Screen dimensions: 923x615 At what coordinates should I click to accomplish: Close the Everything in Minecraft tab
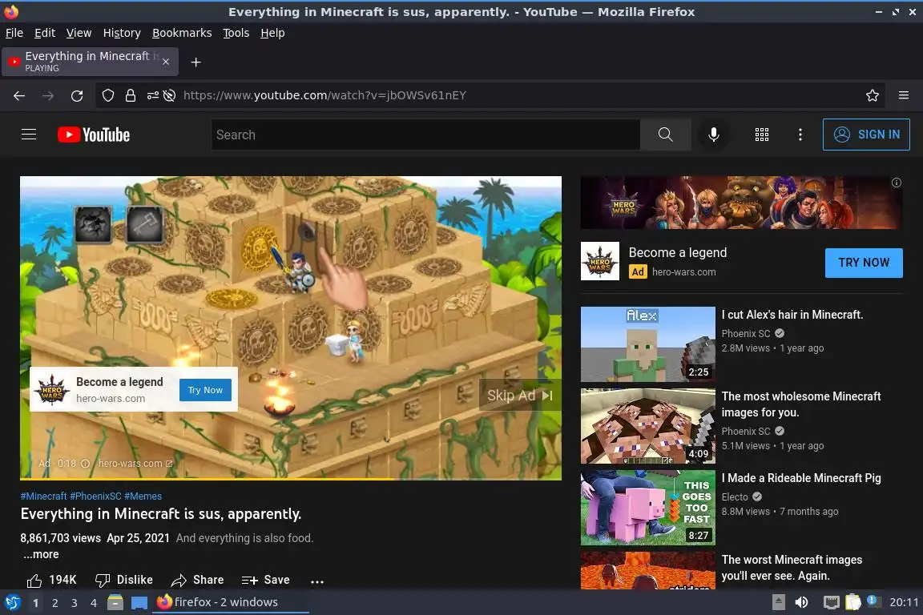coord(166,62)
